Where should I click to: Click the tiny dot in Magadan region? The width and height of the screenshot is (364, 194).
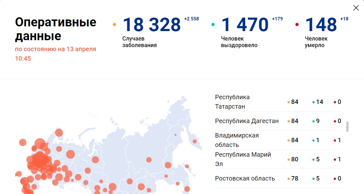coord(176,135)
